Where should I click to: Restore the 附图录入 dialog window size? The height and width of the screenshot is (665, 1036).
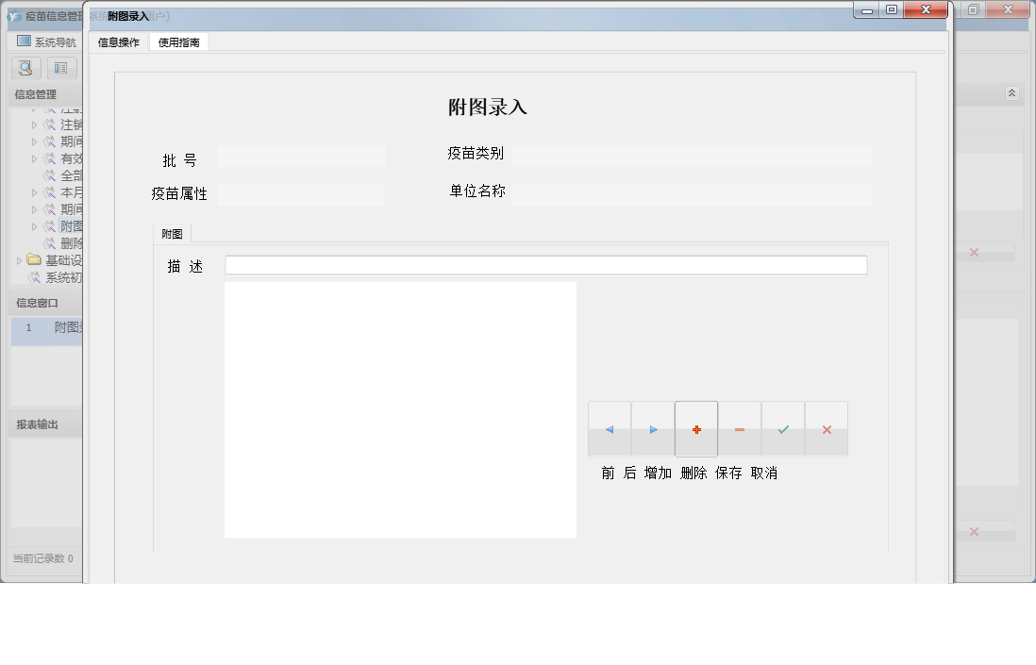point(892,10)
